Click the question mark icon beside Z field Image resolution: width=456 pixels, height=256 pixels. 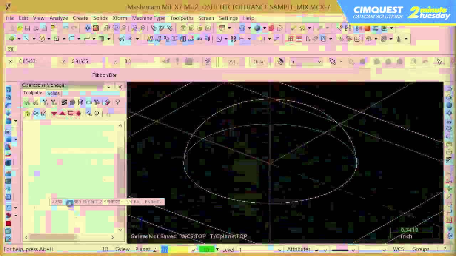tap(207, 62)
